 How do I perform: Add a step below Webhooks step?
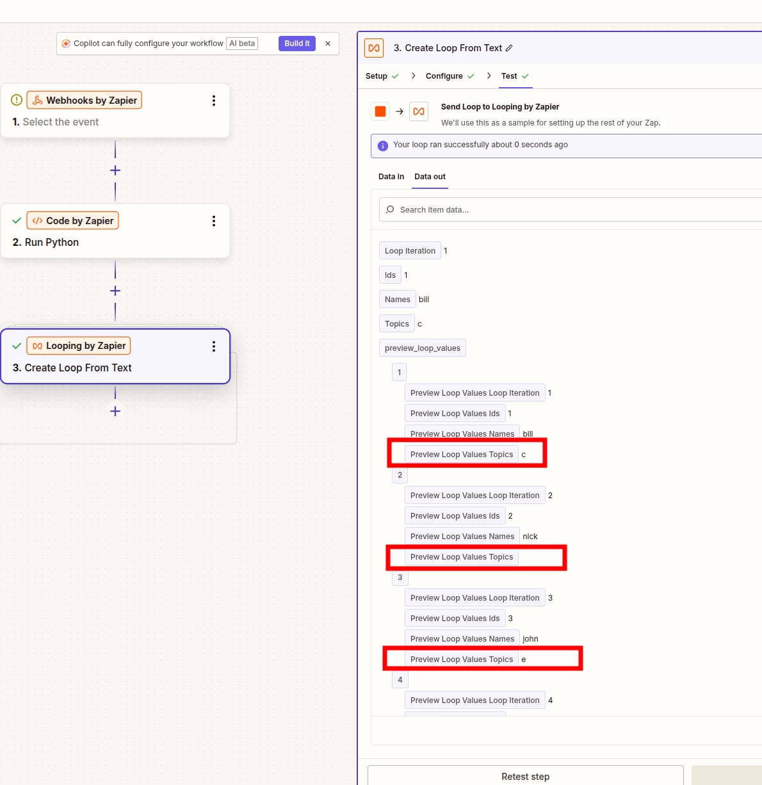tap(115, 170)
